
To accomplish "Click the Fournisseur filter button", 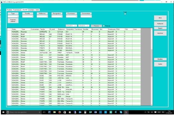I will click(71, 14).
